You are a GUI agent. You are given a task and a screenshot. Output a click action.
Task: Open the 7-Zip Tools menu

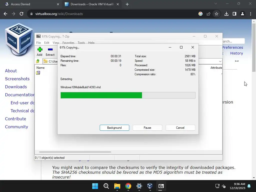(x=81, y=42)
